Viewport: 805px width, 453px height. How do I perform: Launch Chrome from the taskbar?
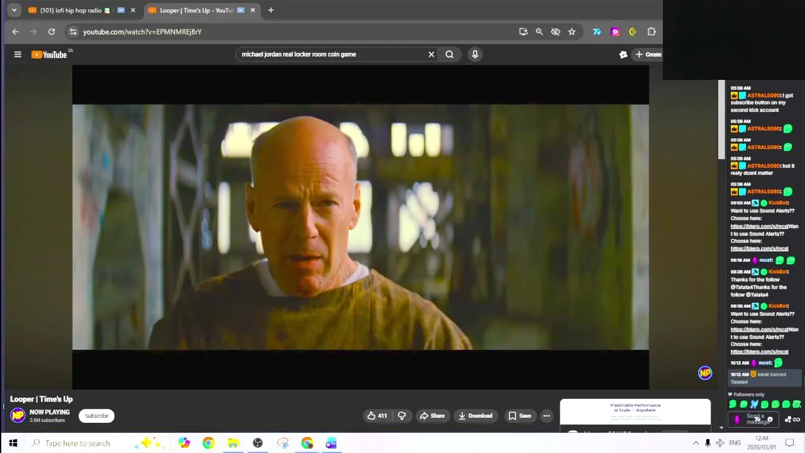(x=208, y=443)
